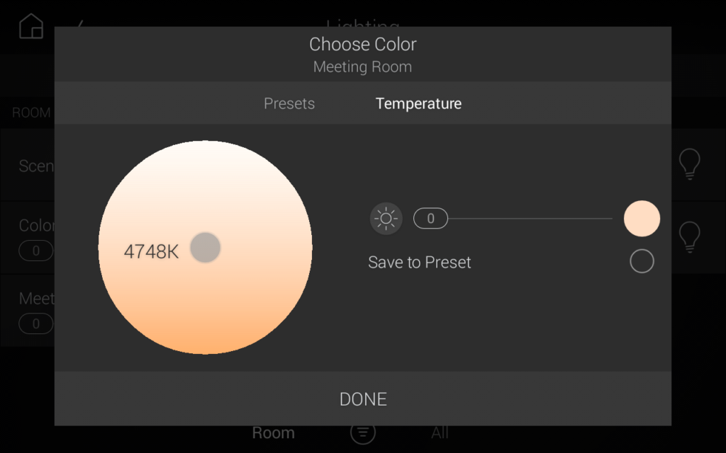Click the 0 pill under the Color row
Image resolution: width=726 pixels, height=453 pixels.
click(35, 251)
